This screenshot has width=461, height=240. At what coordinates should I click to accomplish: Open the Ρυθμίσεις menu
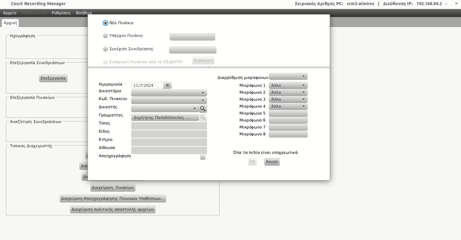point(61,13)
